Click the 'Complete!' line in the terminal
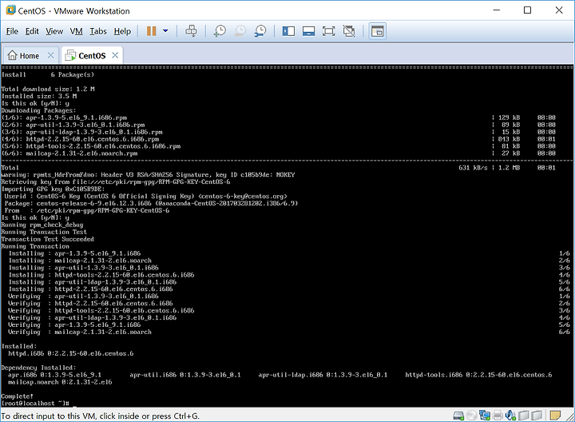575x422 pixels. point(18,396)
